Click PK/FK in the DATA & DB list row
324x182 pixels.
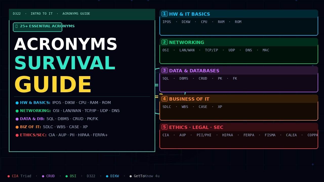(92, 119)
